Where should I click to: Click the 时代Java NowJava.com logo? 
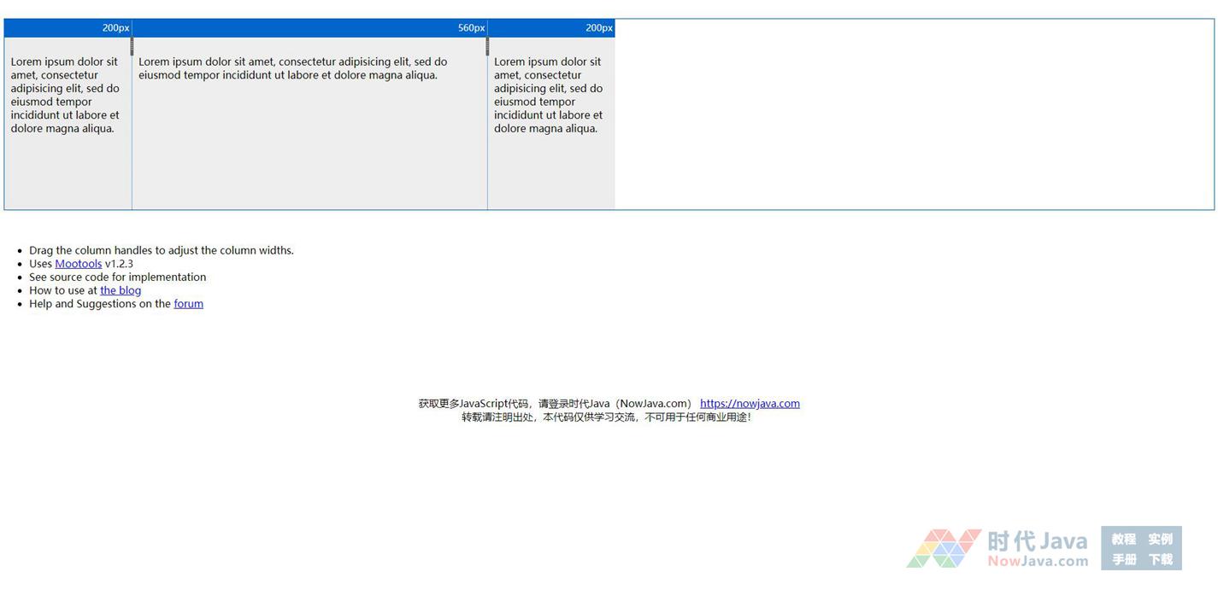click(x=997, y=549)
